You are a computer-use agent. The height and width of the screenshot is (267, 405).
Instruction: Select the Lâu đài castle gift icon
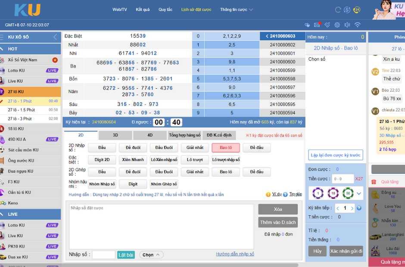[375, 251]
